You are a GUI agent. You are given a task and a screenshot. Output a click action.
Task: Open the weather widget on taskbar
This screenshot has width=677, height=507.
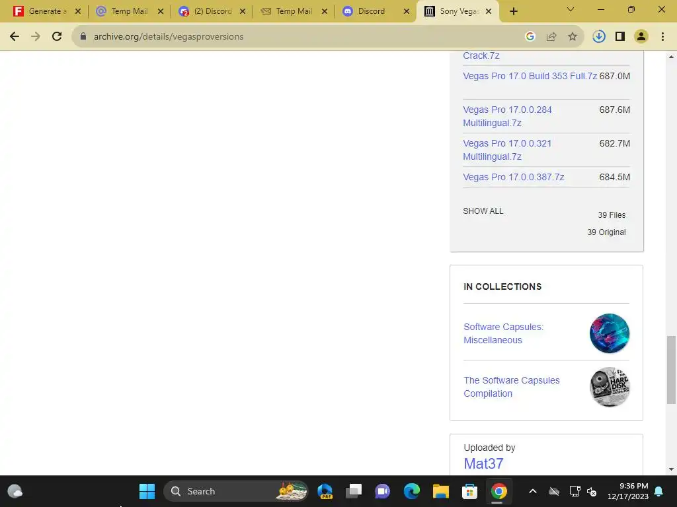15,491
